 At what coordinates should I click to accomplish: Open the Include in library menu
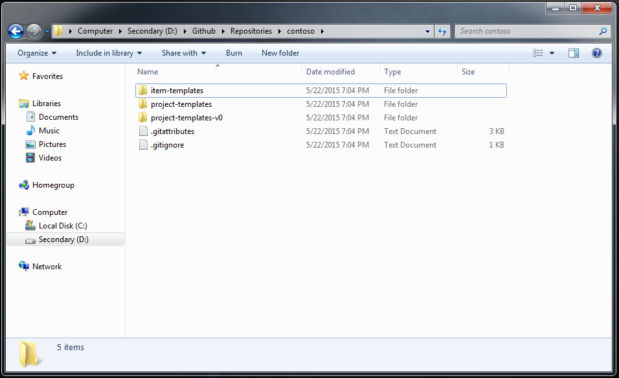coord(108,52)
